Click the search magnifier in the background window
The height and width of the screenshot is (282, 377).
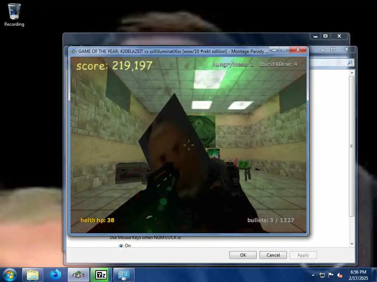(350, 62)
